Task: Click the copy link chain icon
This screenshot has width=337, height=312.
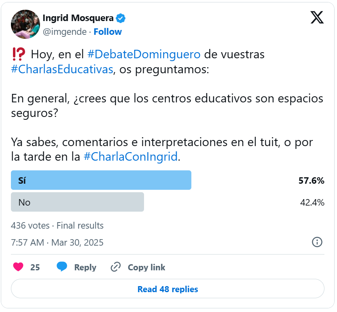Action: point(116,267)
